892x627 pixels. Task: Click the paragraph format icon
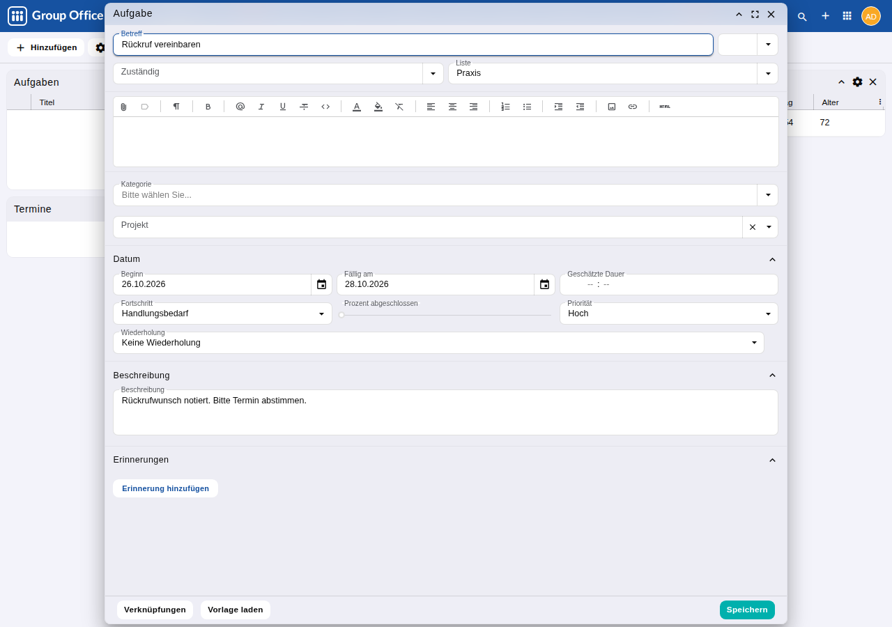coord(176,107)
